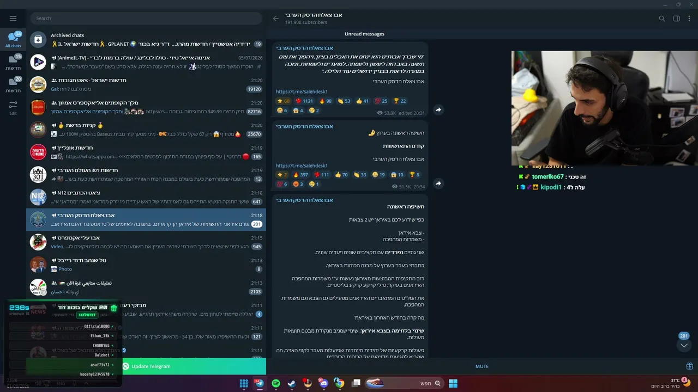Open the חדשות ישראל - צאט תגובות chat

tap(146, 84)
